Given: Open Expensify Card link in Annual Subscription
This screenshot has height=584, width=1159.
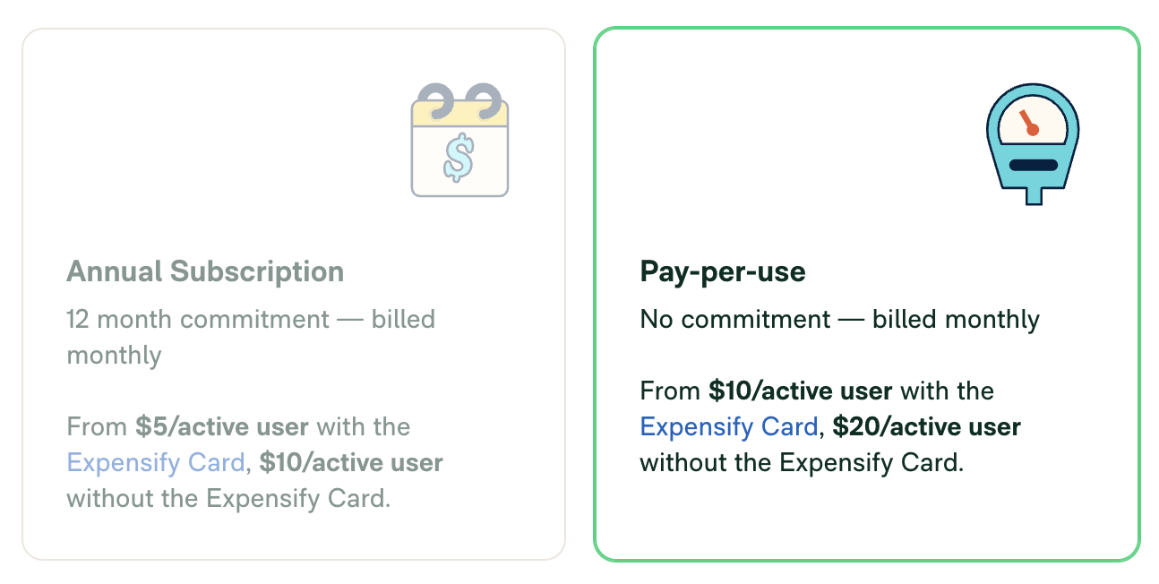Looking at the screenshot, I should (156, 463).
